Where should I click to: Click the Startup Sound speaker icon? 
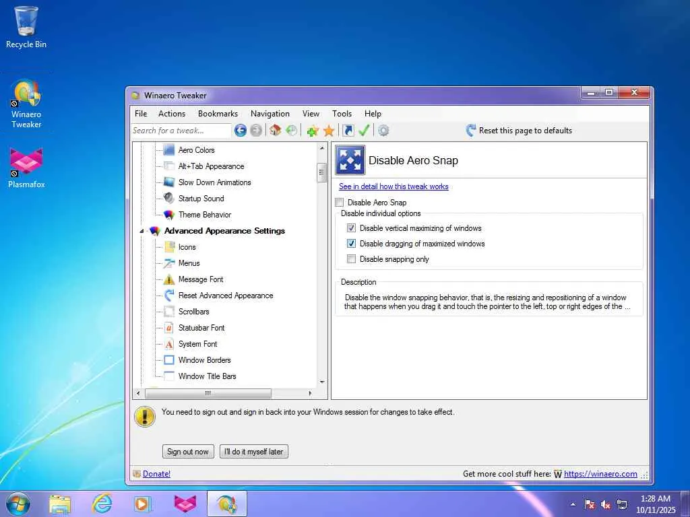(169, 199)
